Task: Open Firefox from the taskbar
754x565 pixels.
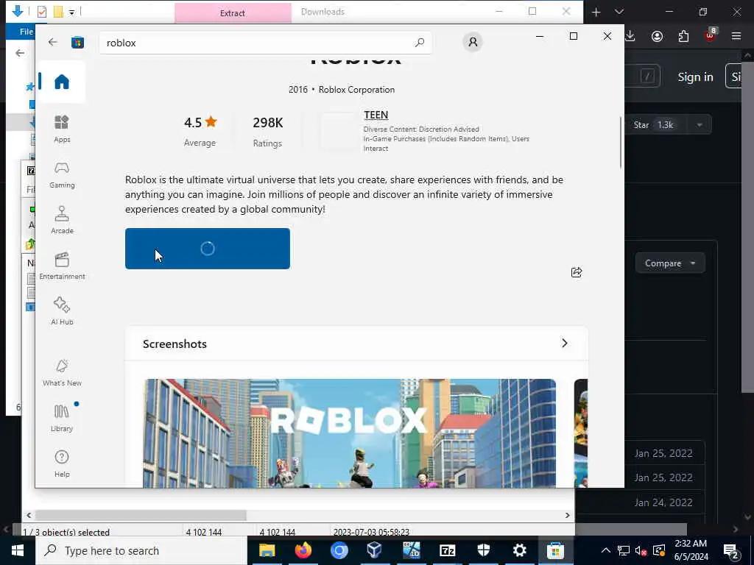Action: (303, 550)
